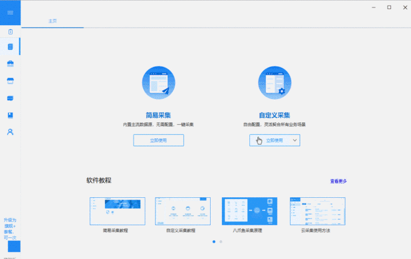
Task: Click 立即使用 under 简易采集
Action: coord(159,141)
